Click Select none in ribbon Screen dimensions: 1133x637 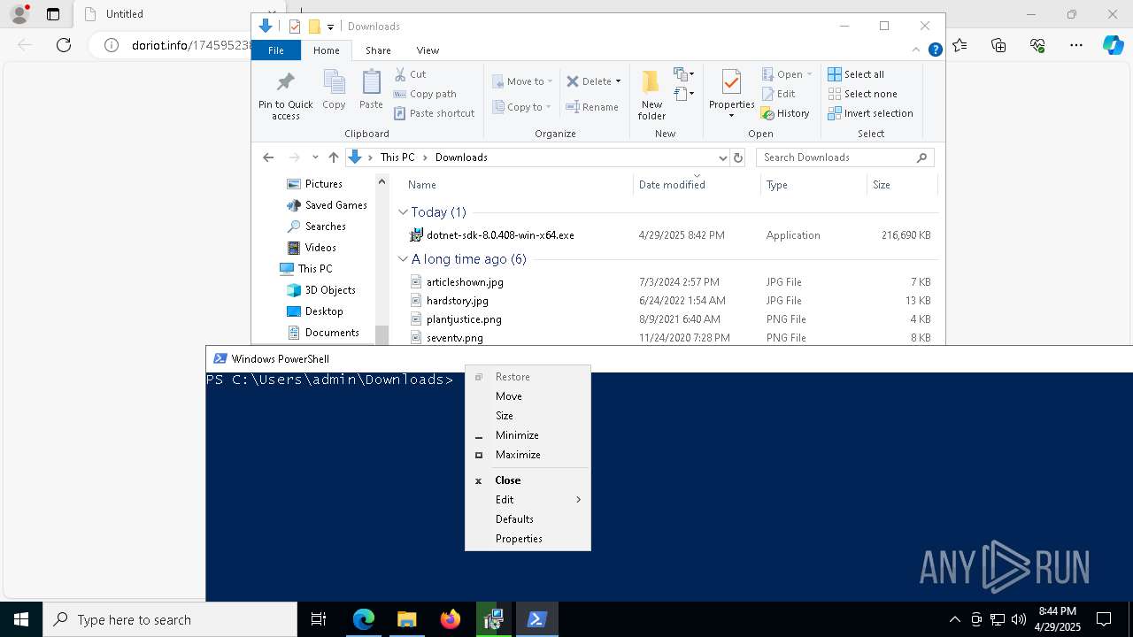pyautogui.click(x=862, y=94)
